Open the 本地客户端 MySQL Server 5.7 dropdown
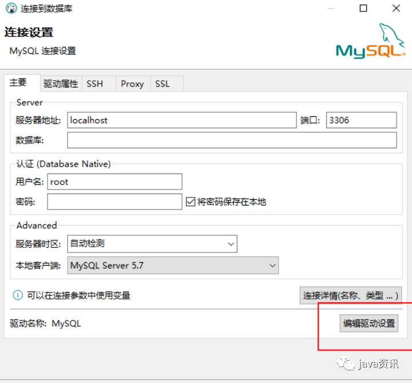 click(173, 266)
